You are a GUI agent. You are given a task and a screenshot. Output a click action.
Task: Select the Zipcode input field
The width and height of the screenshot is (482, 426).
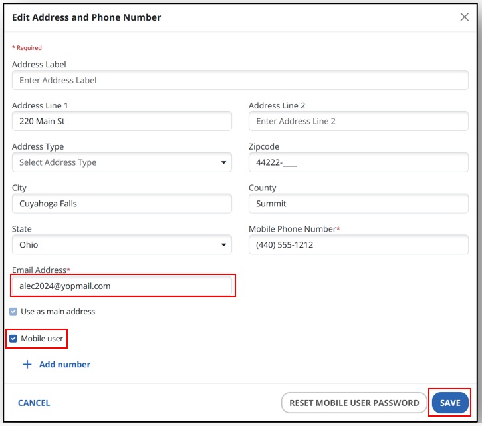pyautogui.click(x=358, y=162)
